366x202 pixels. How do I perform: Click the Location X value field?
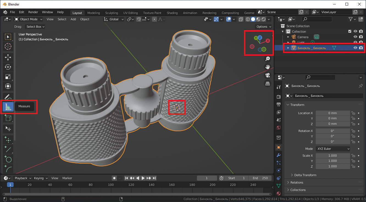(x=333, y=113)
